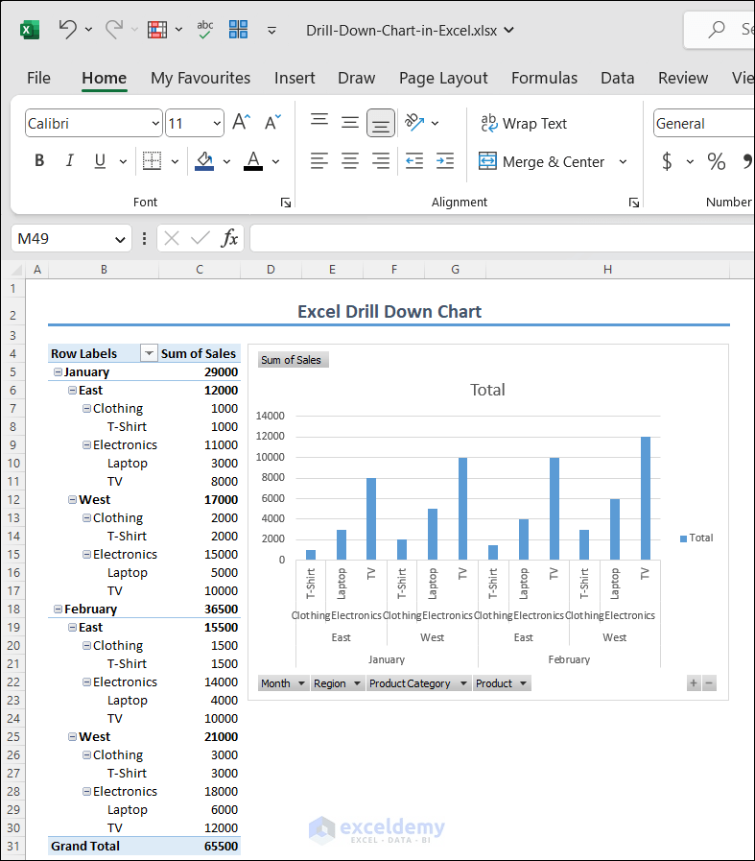Toggle Bold formatting
755x861 pixels.
(39, 160)
